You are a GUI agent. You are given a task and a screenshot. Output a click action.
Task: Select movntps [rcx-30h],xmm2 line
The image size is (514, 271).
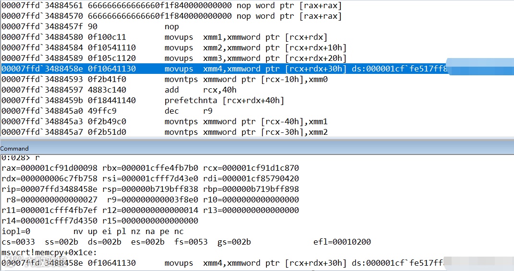165,132
